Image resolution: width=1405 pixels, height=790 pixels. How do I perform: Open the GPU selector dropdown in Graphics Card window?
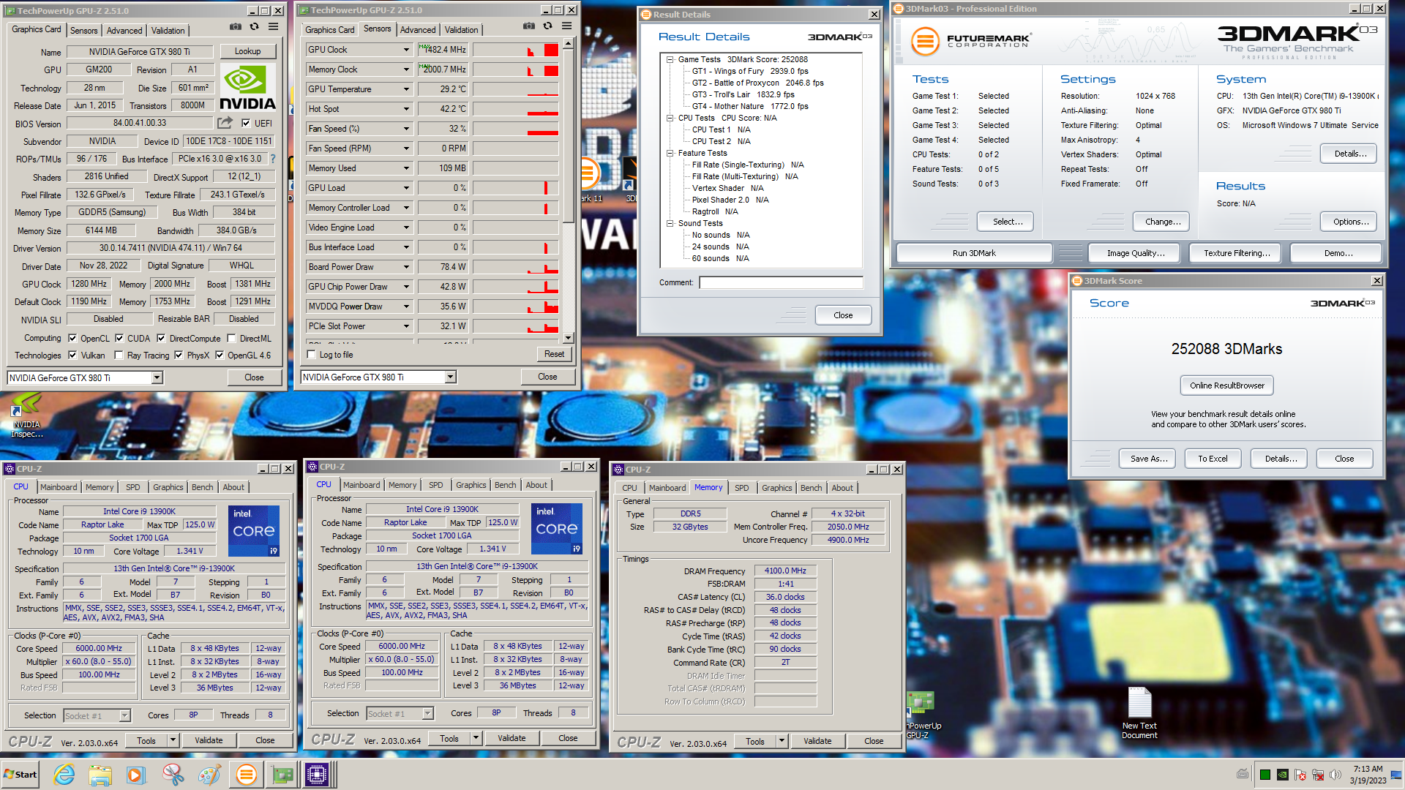pos(157,377)
